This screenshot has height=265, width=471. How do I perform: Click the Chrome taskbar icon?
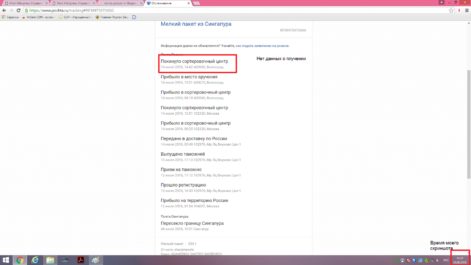coord(20,260)
